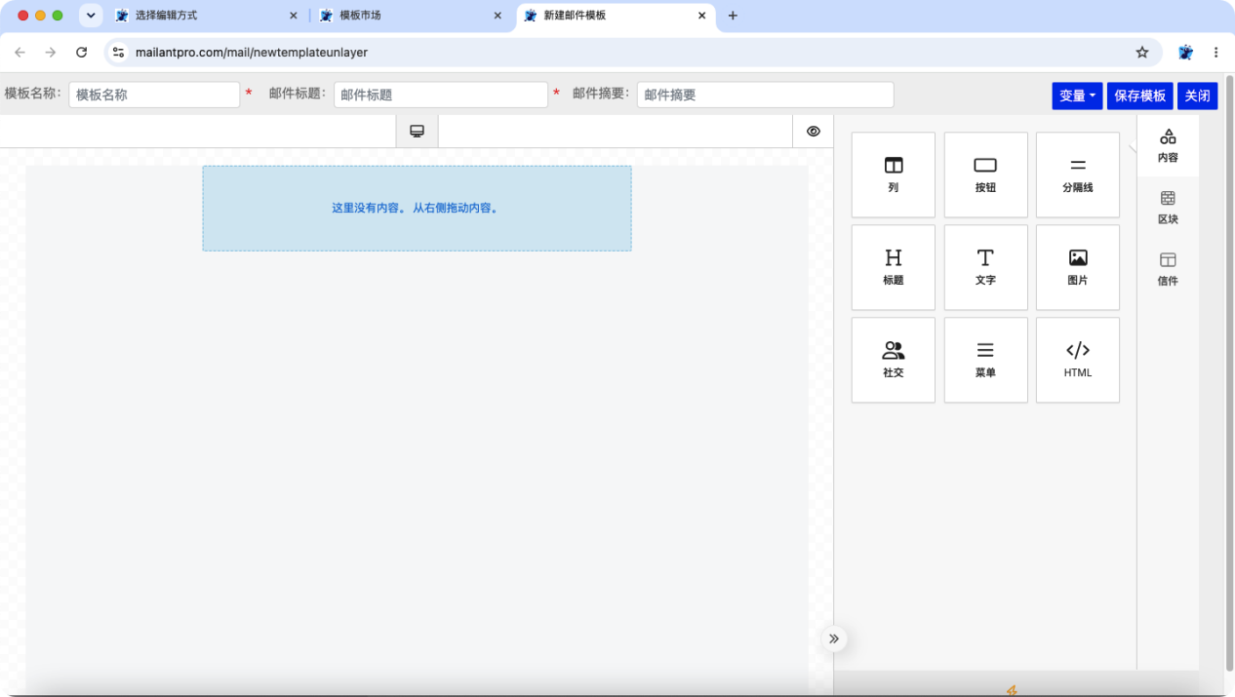Toggle the eye preview icon

point(814,132)
